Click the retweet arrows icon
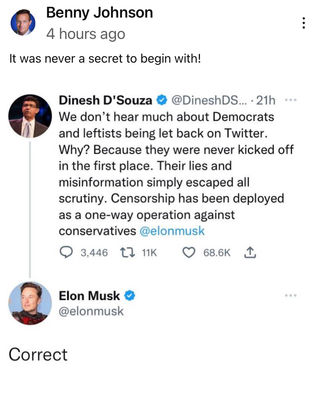The image size is (316, 398). point(125,252)
